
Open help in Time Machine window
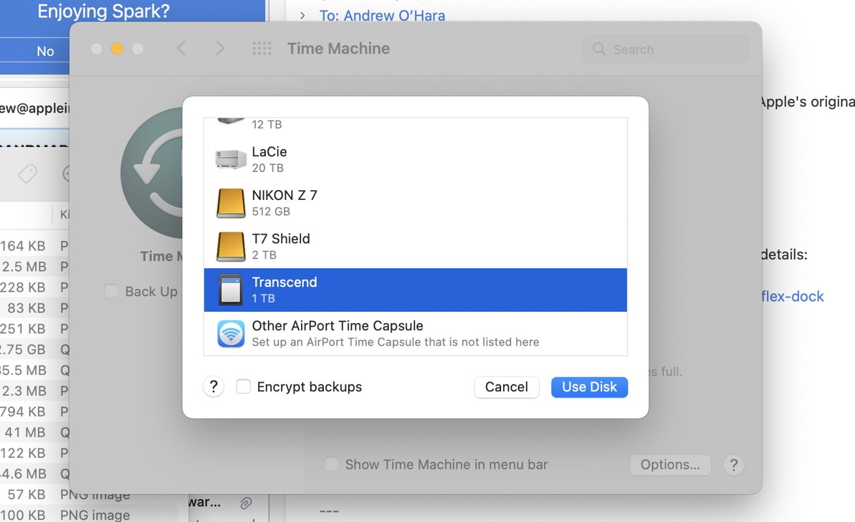click(734, 465)
